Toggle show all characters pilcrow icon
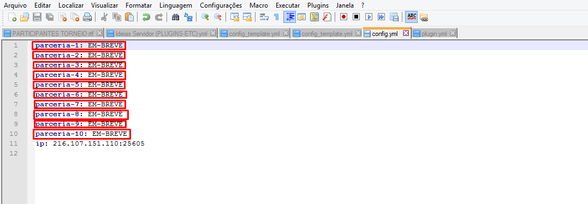Viewport: 588px width, 204px height. tap(276, 17)
